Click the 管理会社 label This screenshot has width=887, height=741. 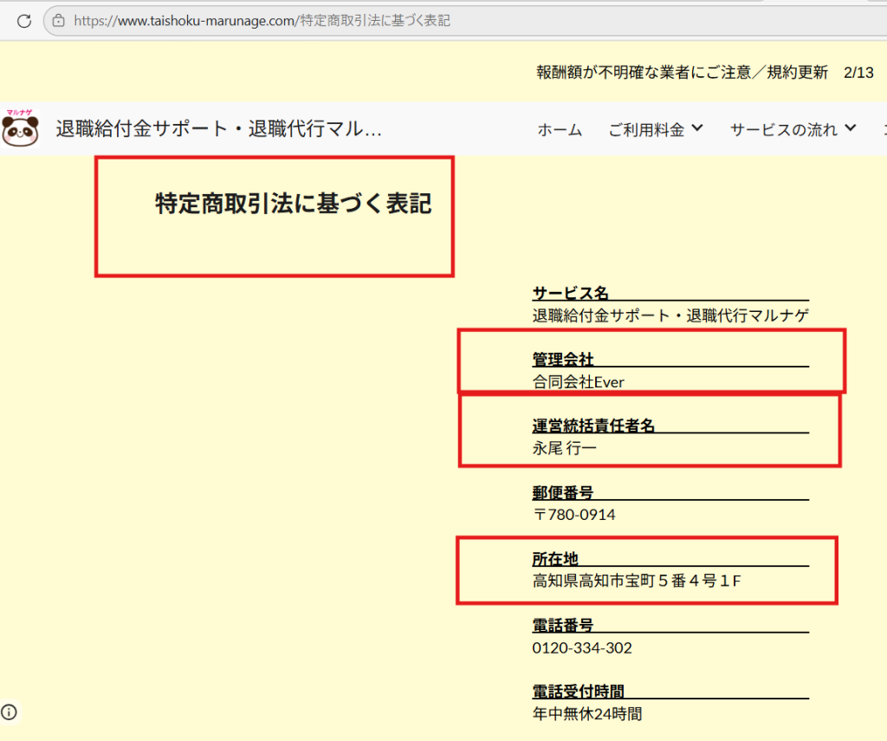tap(563, 360)
